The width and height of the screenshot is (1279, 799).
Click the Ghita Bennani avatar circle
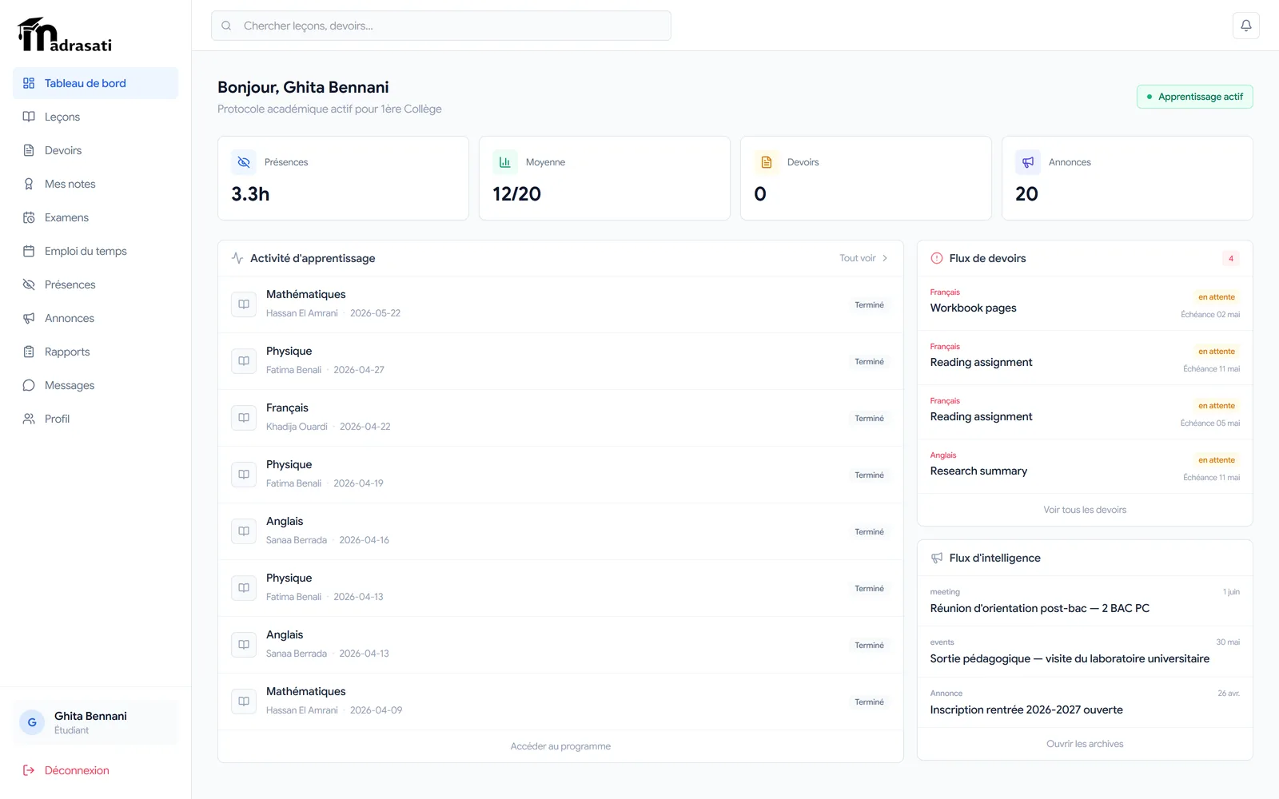[x=32, y=722]
